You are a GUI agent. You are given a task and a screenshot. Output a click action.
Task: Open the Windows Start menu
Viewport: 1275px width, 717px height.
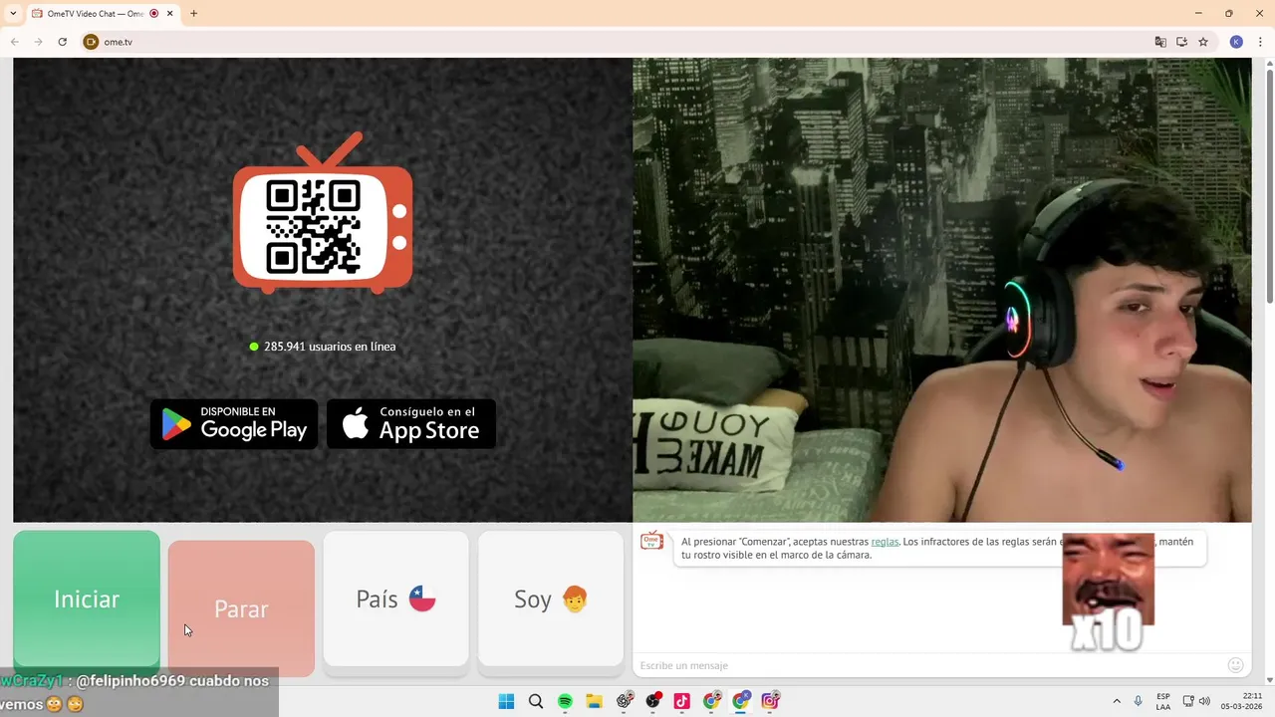click(x=506, y=701)
